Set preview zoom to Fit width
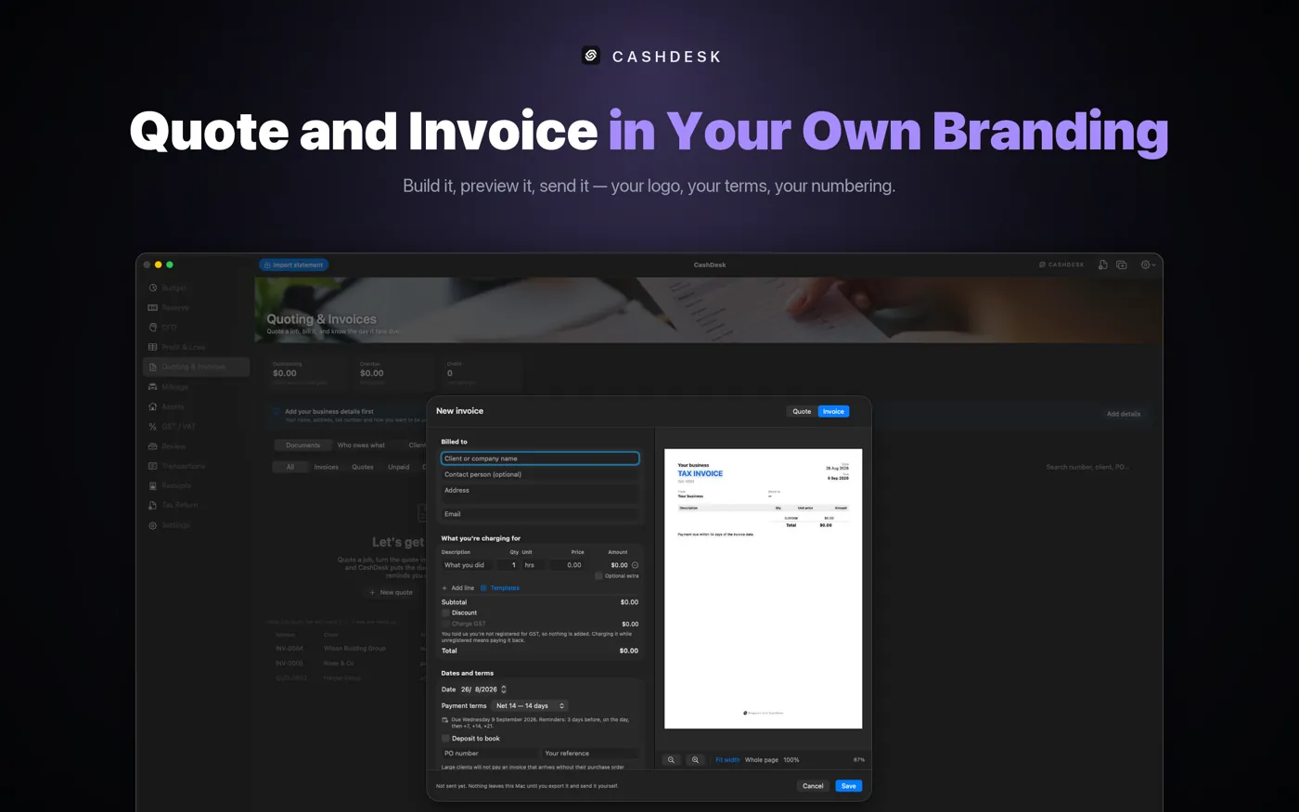The width and height of the screenshot is (1299, 812). click(x=727, y=760)
